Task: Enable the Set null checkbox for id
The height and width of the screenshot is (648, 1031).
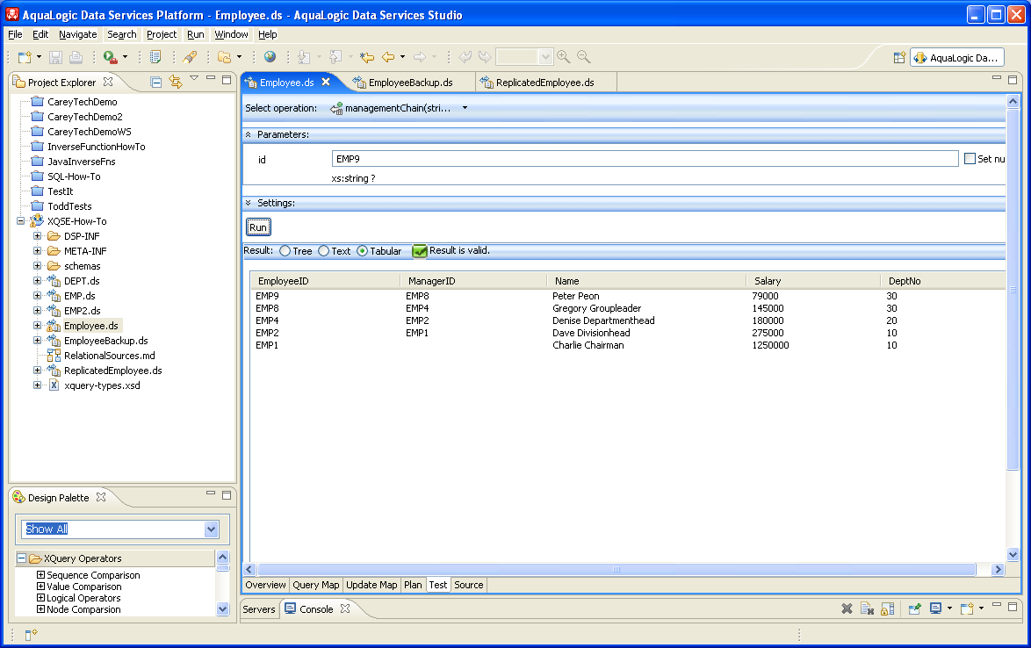Action: (970, 159)
